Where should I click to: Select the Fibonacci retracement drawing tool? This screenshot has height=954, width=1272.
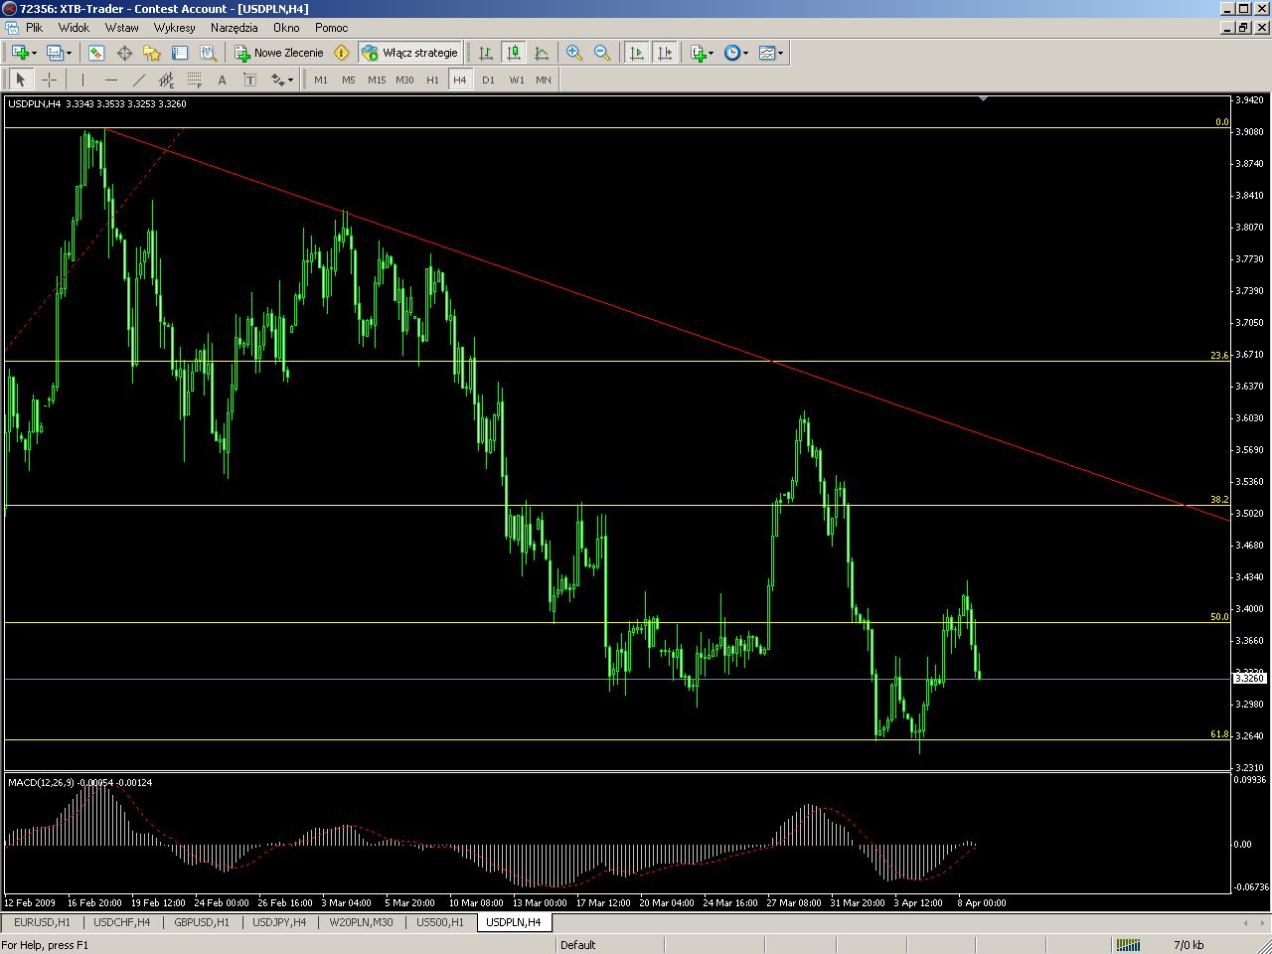point(195,79)
